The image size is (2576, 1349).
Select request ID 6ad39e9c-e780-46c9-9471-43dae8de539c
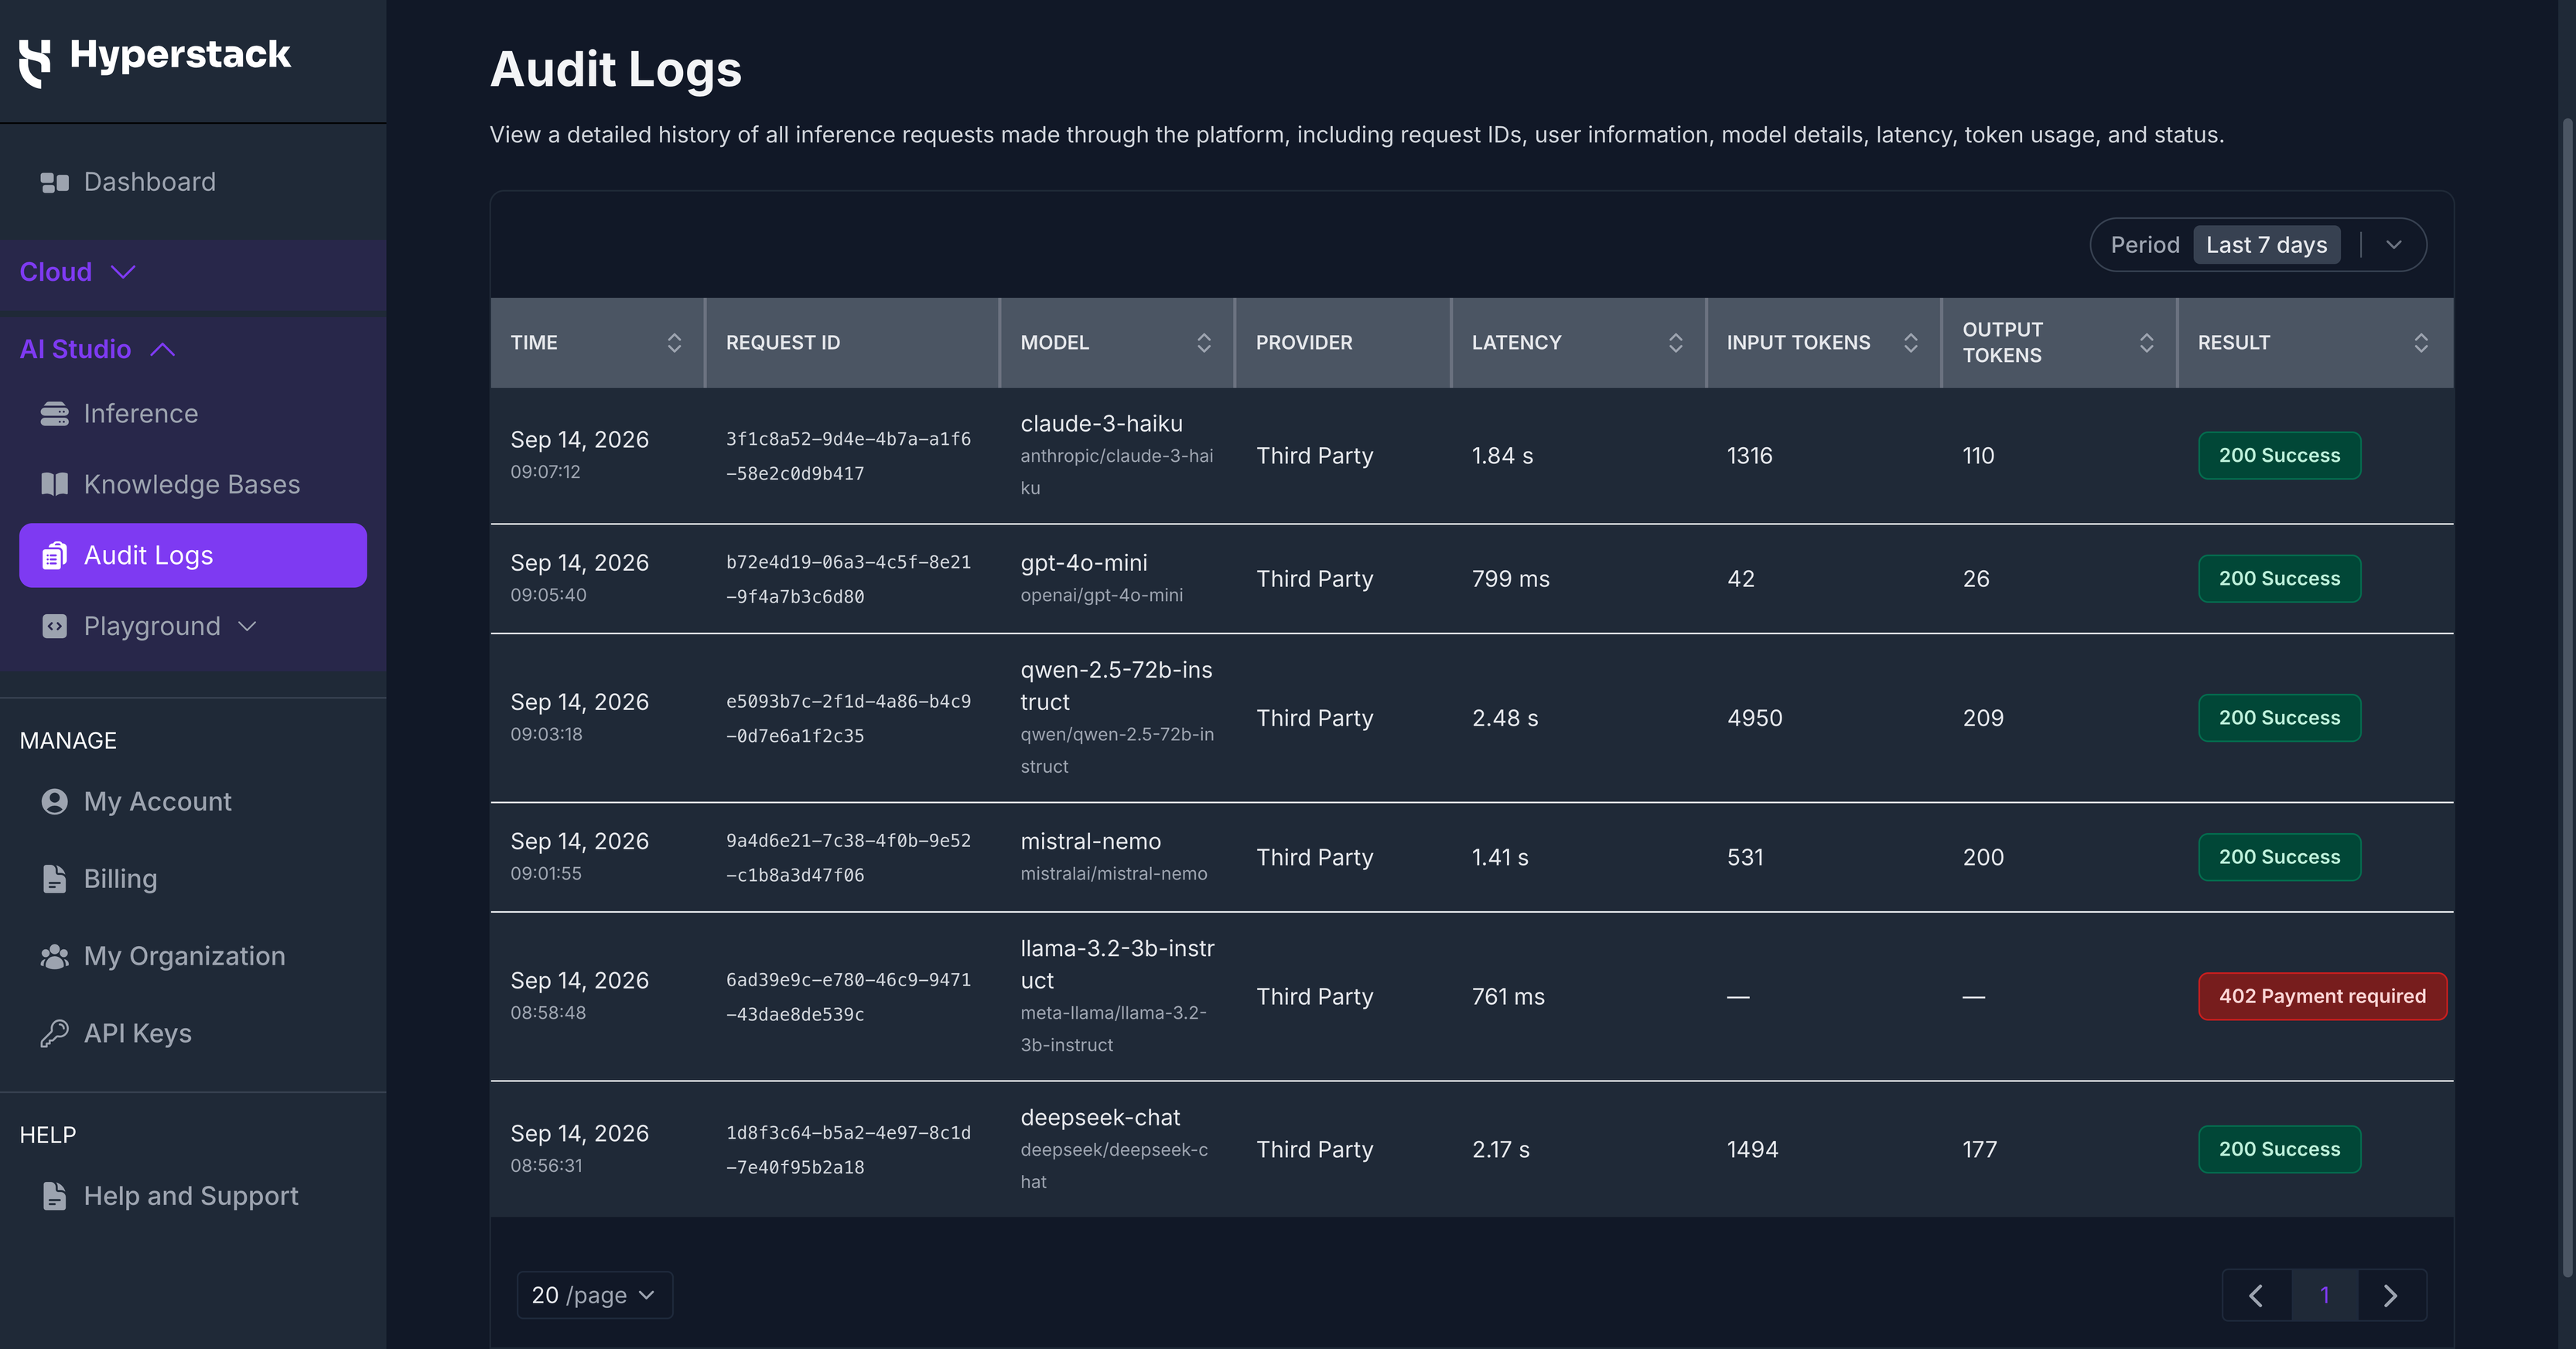click(x=848, y=996)
